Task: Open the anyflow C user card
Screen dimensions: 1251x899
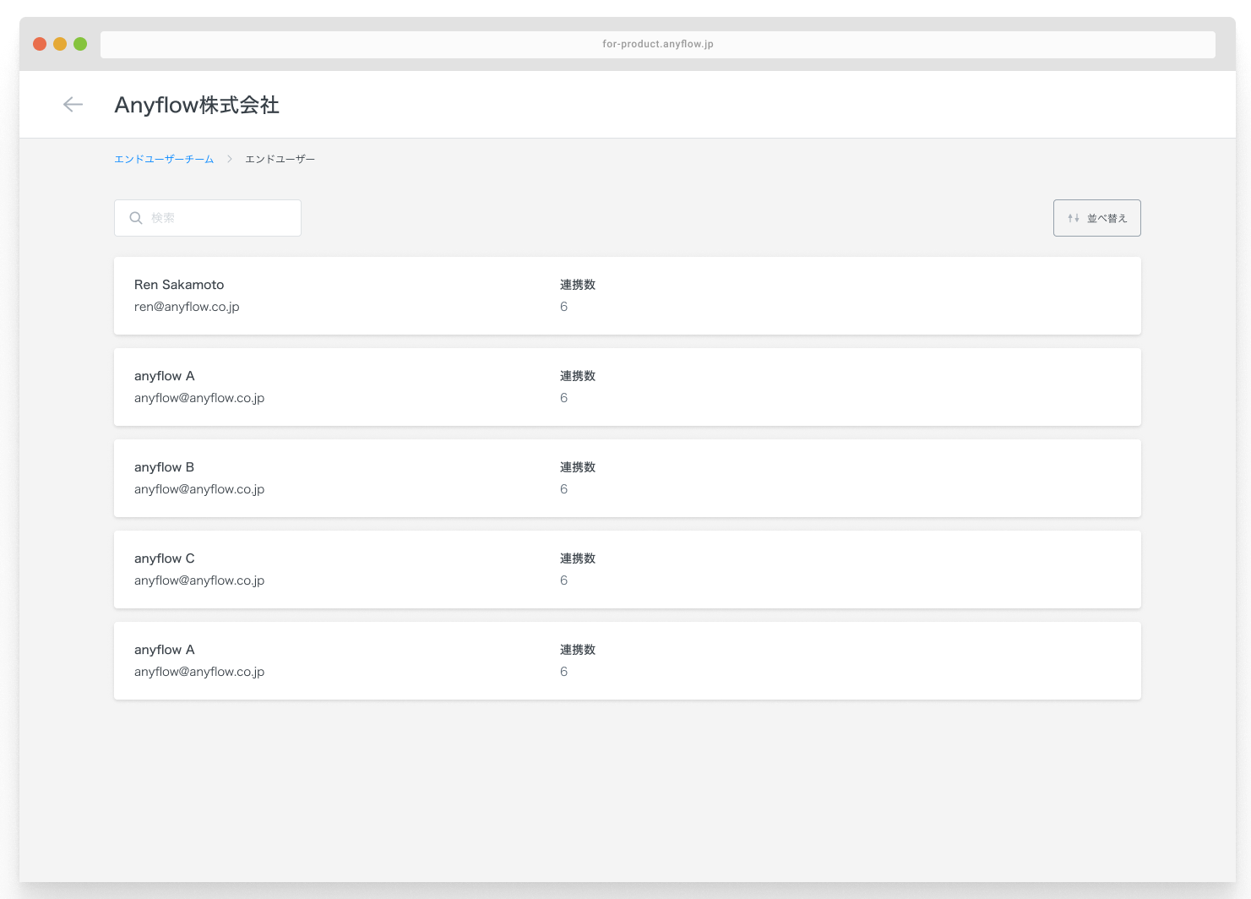Action: click(x=627, y=569)
